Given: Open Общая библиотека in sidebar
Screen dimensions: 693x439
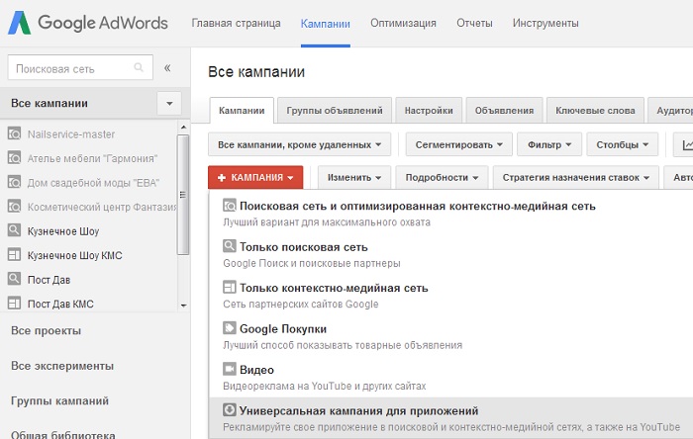Looking at the screenshot, I should point(63,435).
